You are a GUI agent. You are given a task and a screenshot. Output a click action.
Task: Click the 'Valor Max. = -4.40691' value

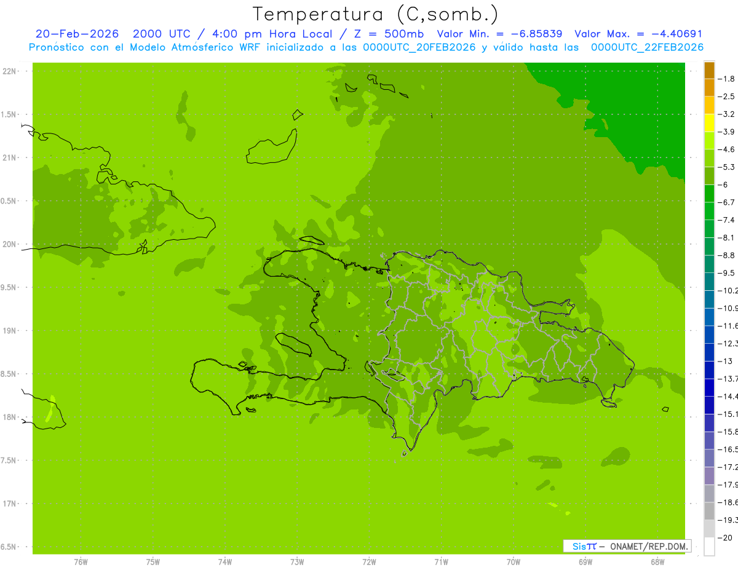638,34
